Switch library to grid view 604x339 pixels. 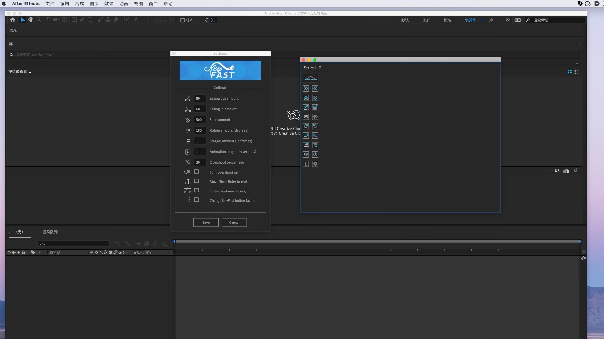pos(569,72)
